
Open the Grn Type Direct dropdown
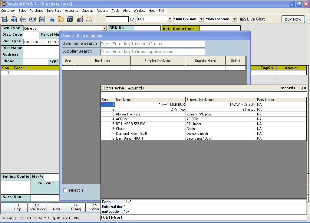pos(104,28)
